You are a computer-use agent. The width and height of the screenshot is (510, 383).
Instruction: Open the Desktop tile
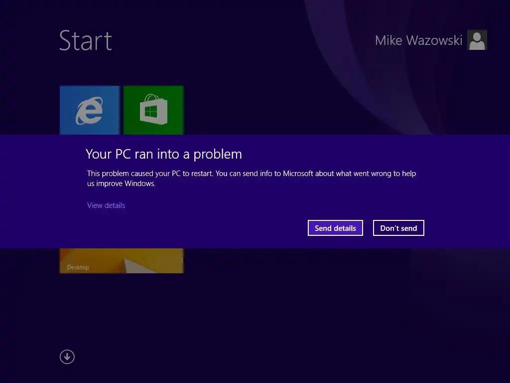(122, 260)
